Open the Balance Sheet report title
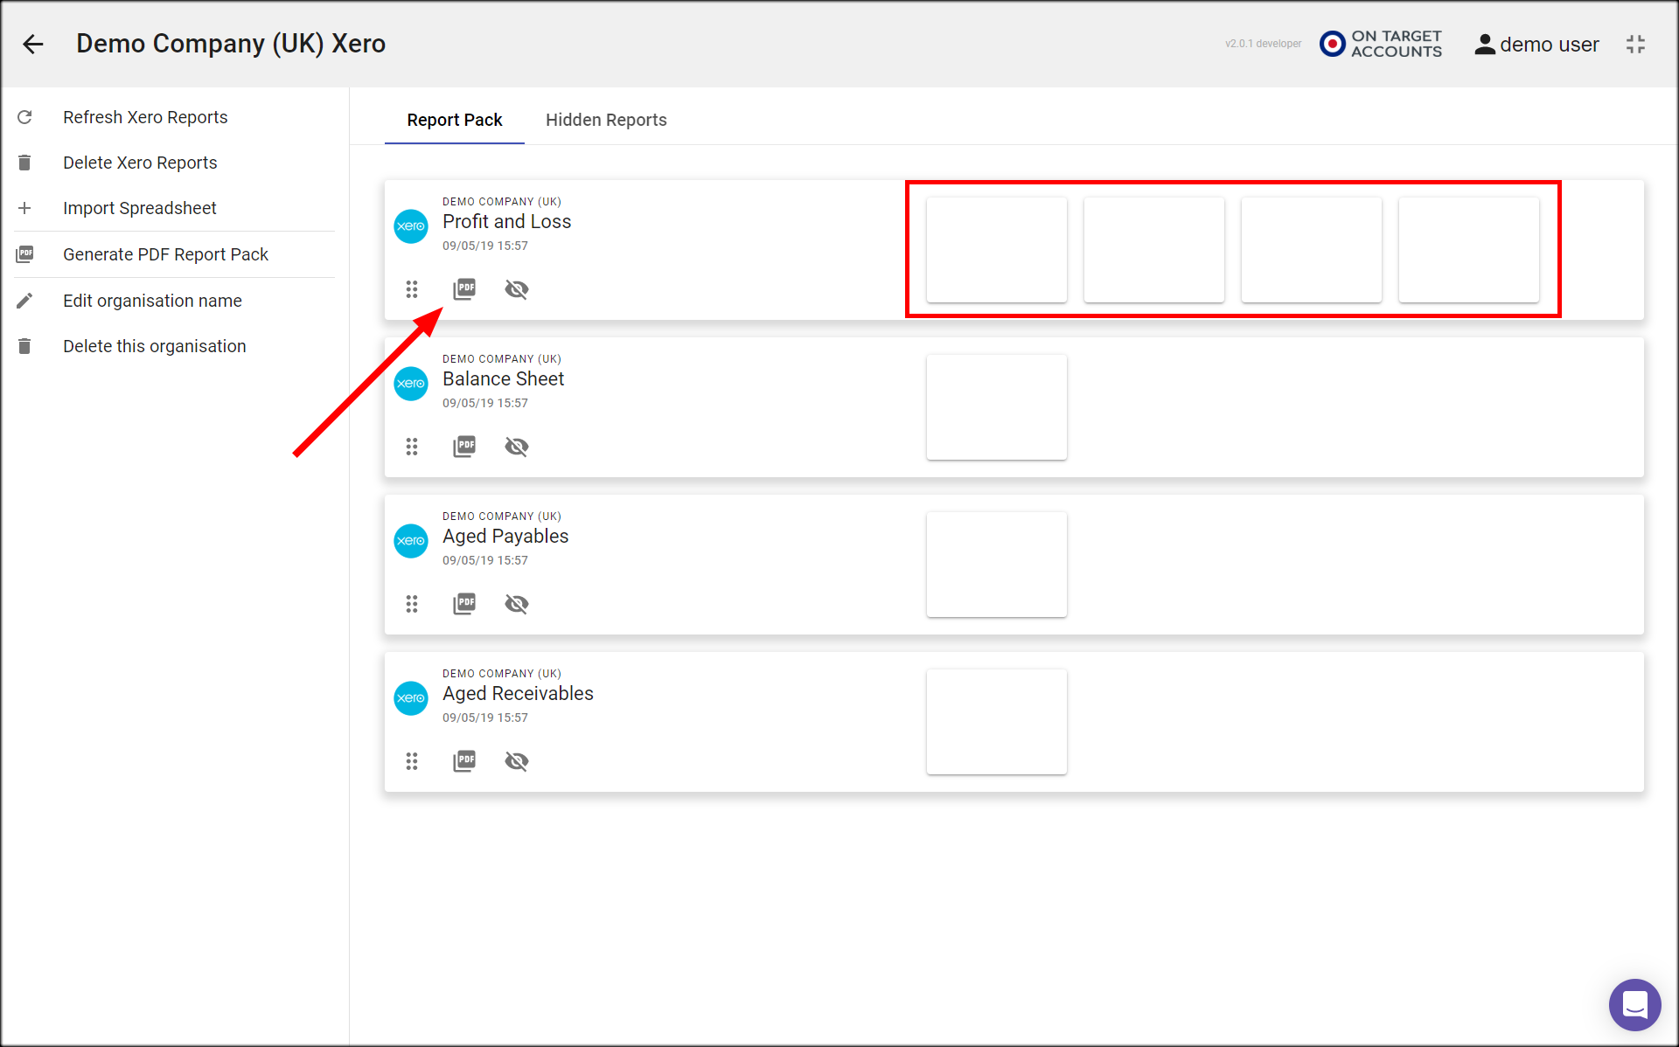The width and height of the screenshot is (1679, 1047). tap(503, 379)
